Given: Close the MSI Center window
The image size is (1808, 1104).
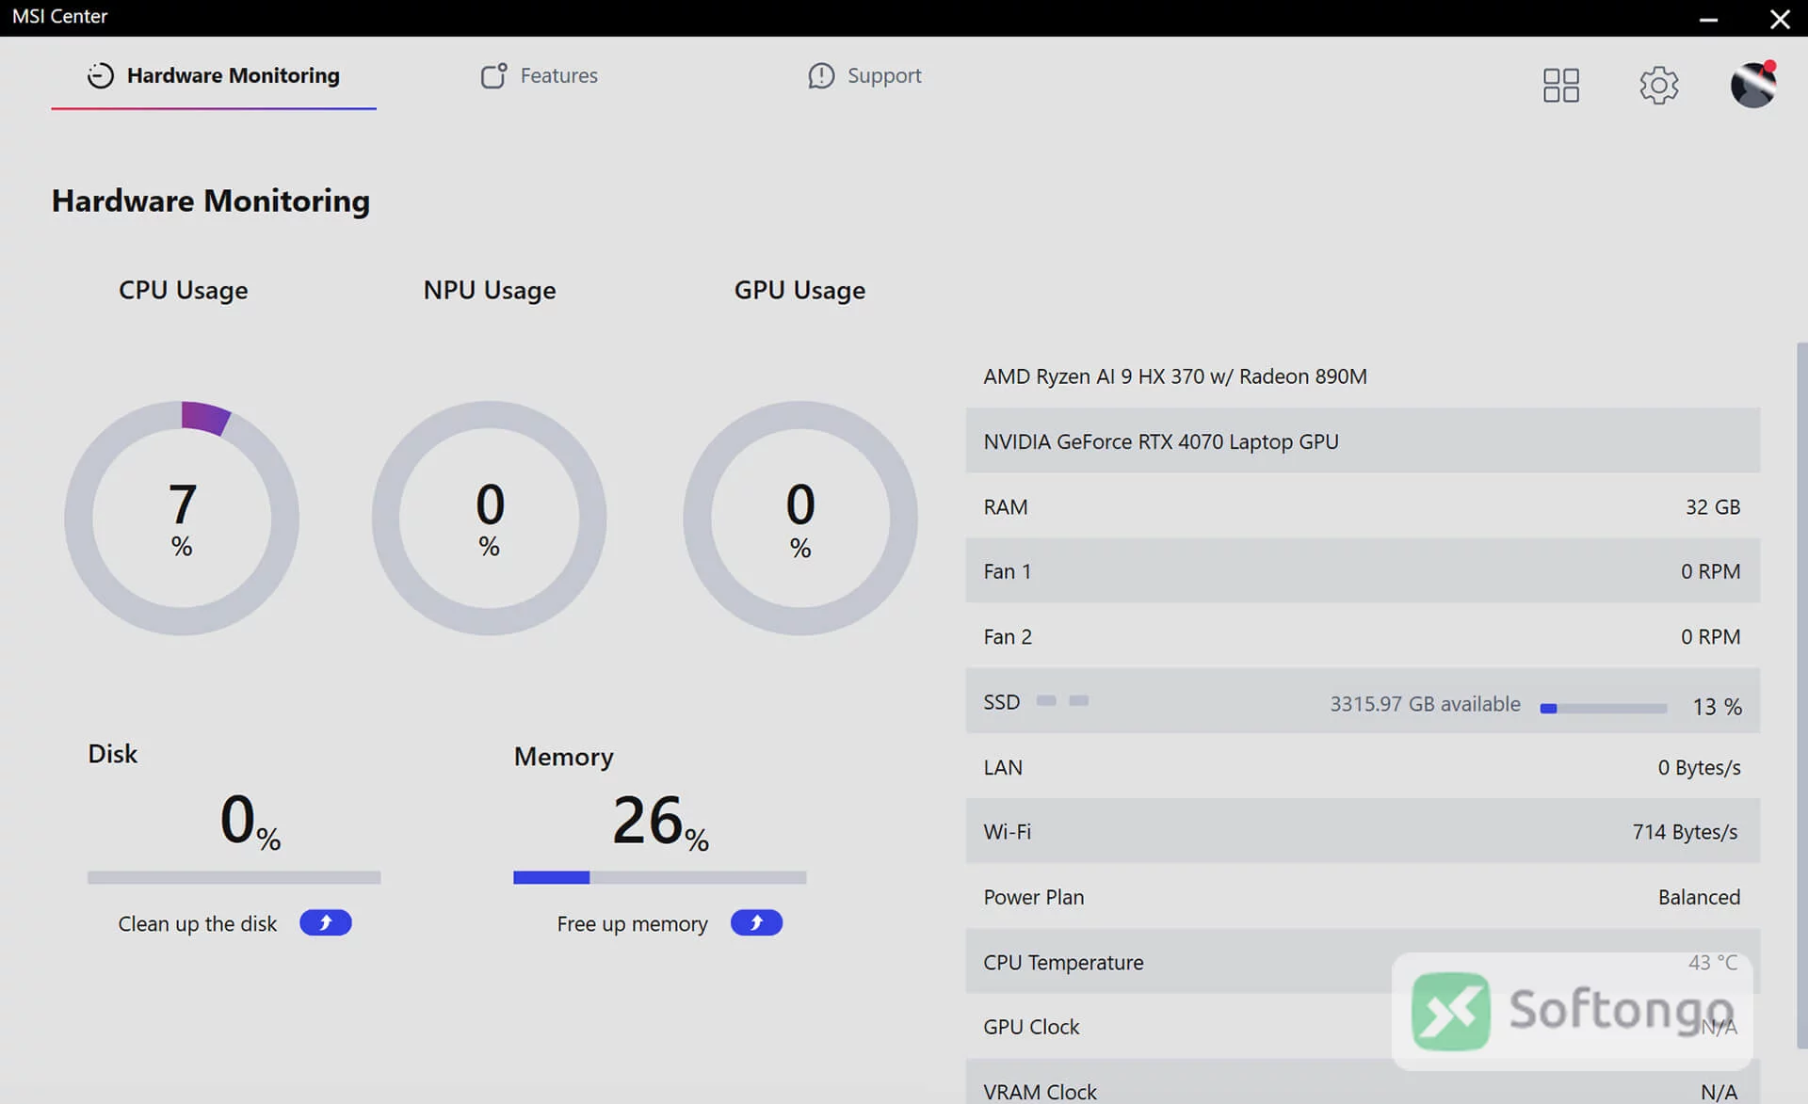Looking at the screenshot, I should (x=1780, y=19).
